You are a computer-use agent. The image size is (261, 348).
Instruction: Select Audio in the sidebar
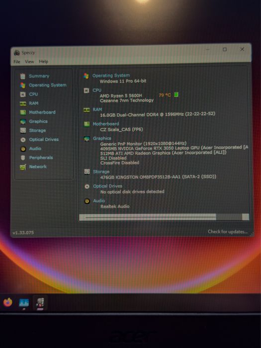35,149
